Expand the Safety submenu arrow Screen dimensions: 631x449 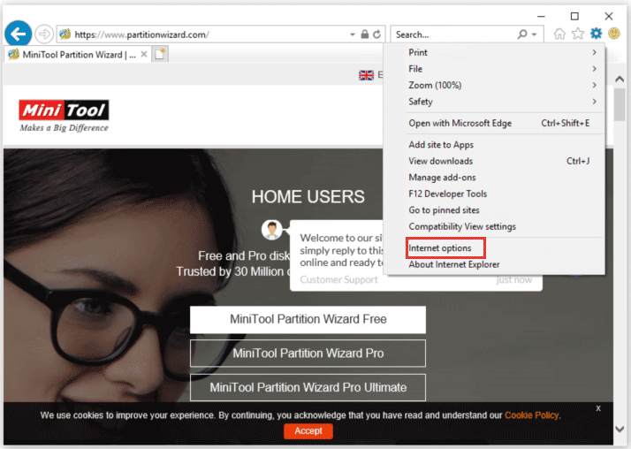point(595,102)
